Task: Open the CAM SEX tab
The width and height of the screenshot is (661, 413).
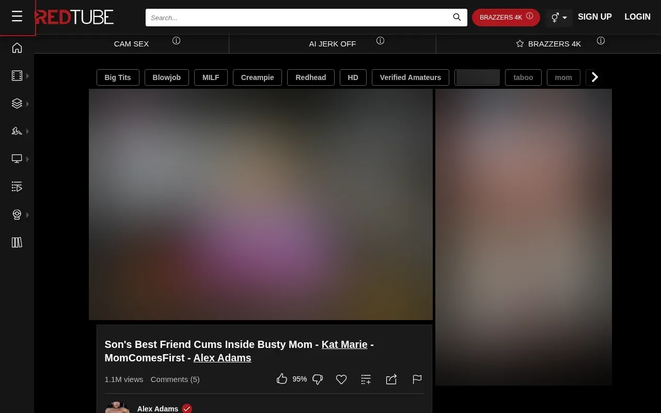Action: coord(131,44)
